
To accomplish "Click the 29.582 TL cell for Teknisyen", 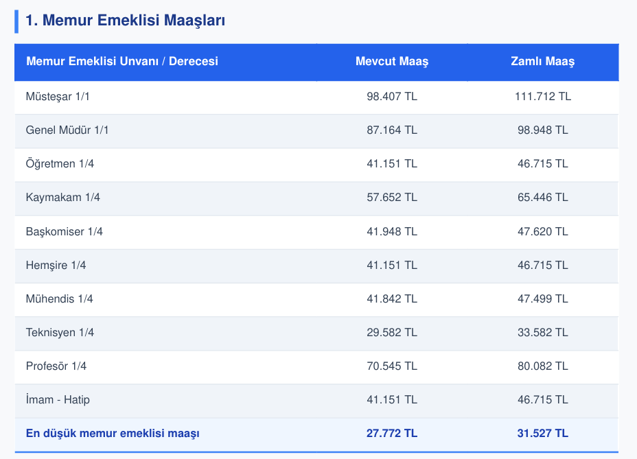I will (x=392, y=333).
